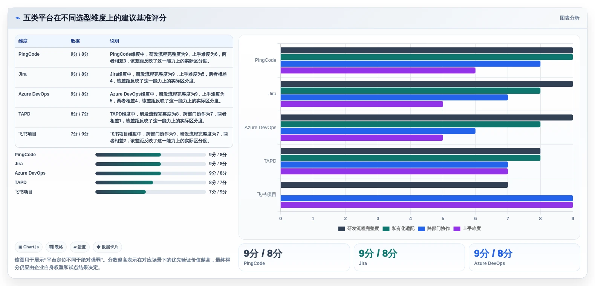
Task: Click the TAPD progress bar
Action: click(150, 183)
